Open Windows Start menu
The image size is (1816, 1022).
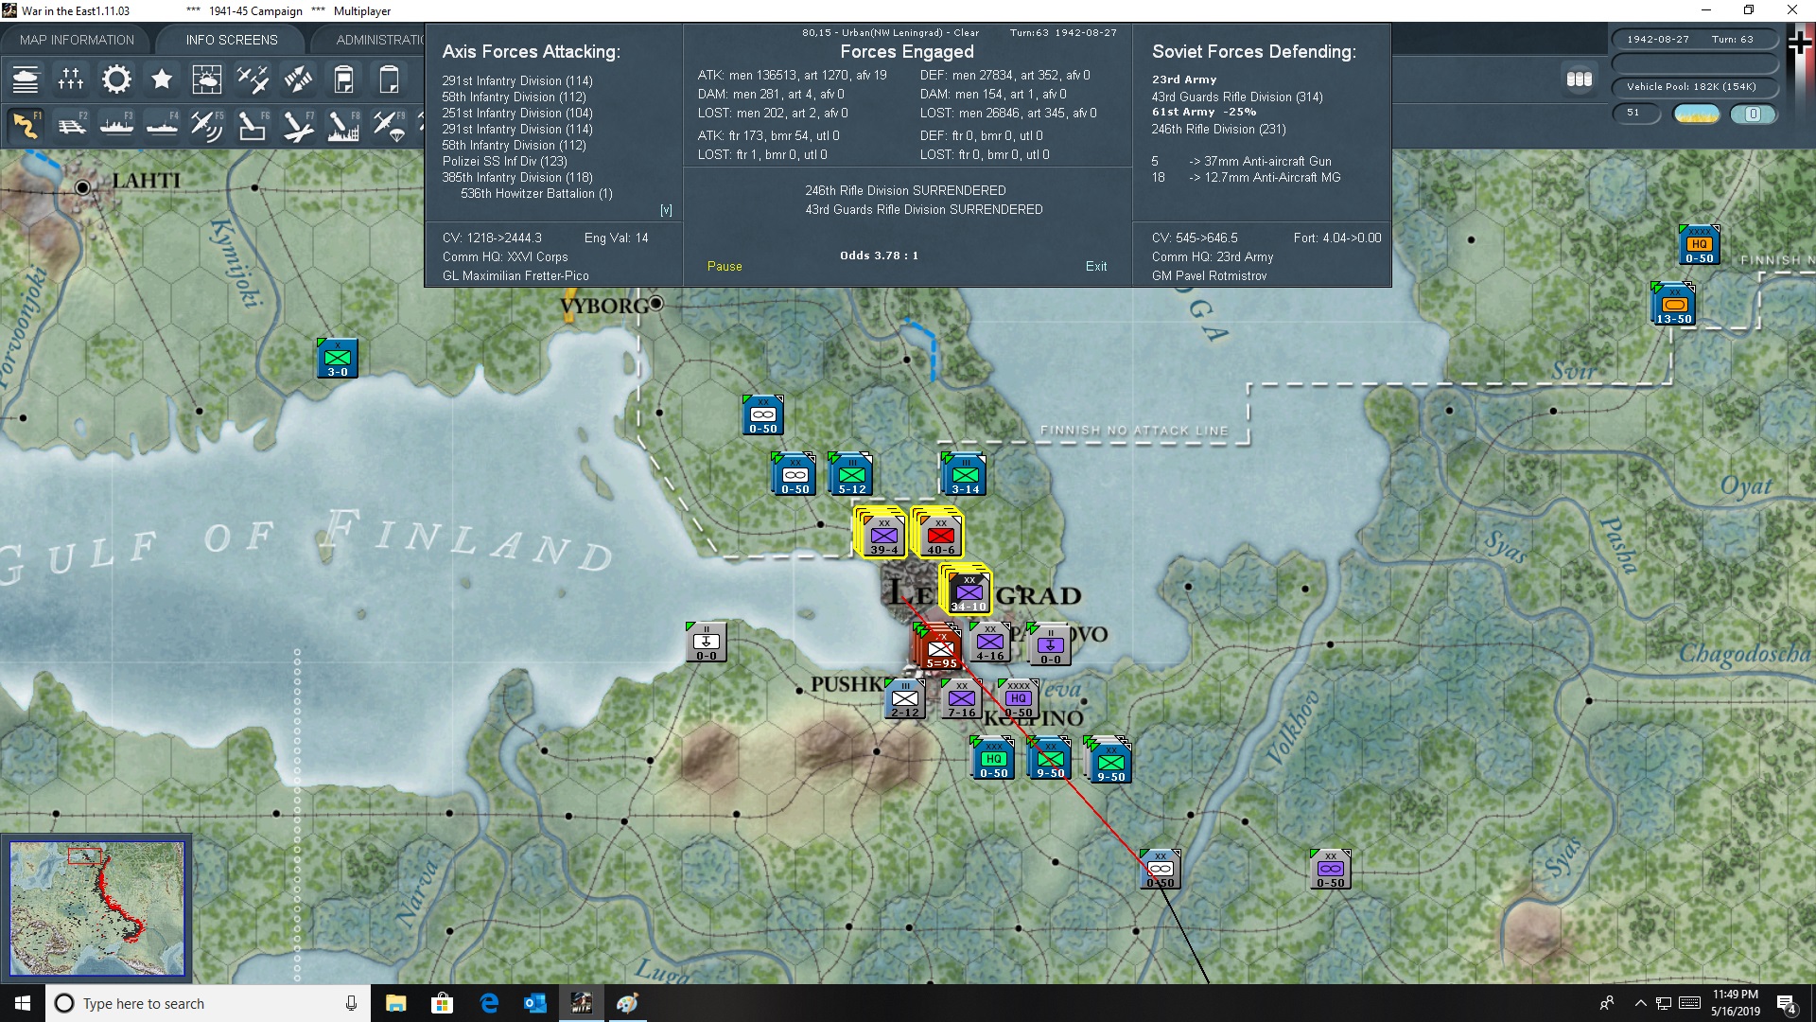[x=23, y=1003]
